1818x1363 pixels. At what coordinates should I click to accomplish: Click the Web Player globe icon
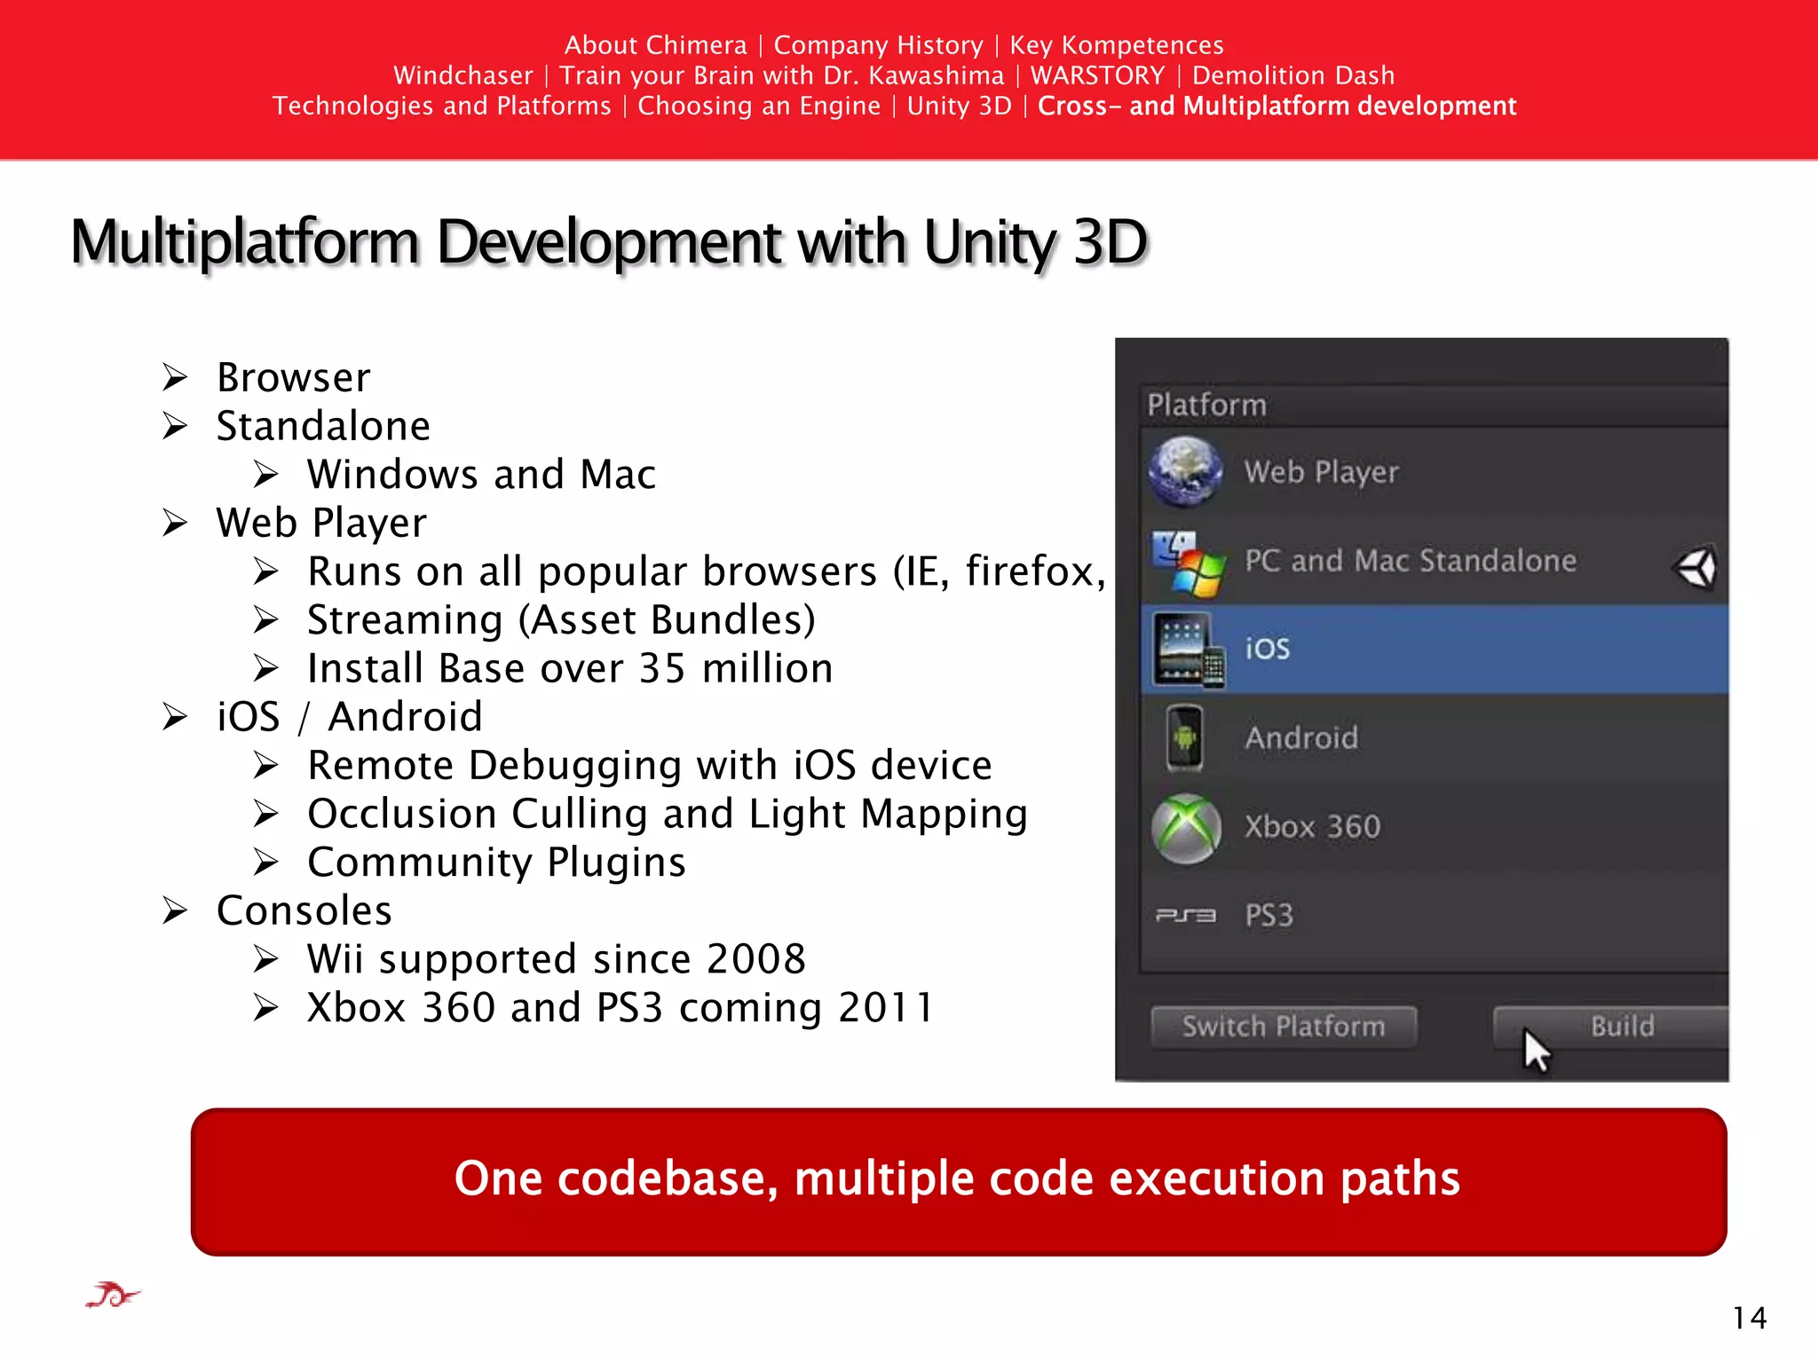(x=1185, y=471)
